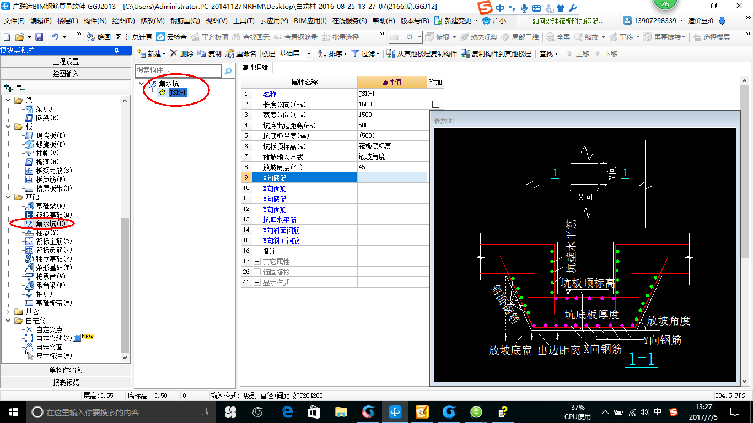
Task: Open 单构件输入 navigation section
Action: click(66, 370)
